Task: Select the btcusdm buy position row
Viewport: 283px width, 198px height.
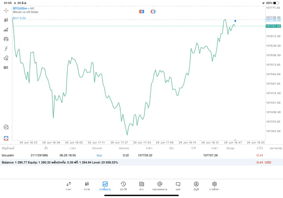Action: click(x=133, y=155)
